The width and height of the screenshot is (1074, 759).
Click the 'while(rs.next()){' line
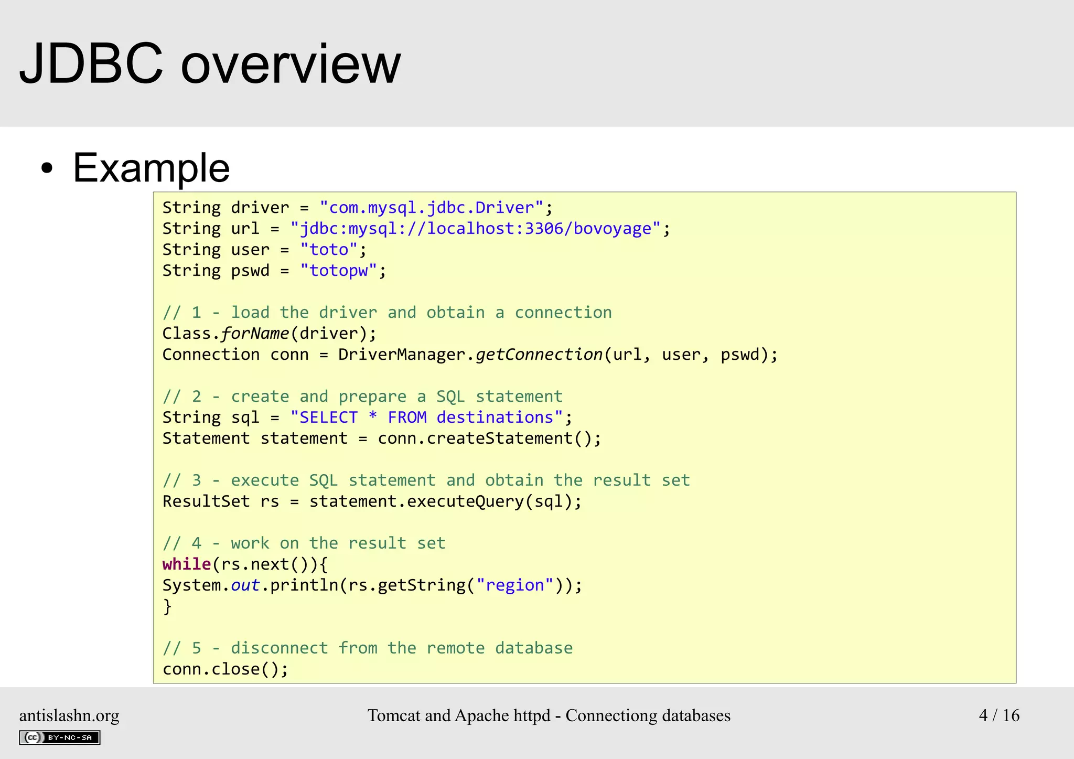[x=245, y=564]
